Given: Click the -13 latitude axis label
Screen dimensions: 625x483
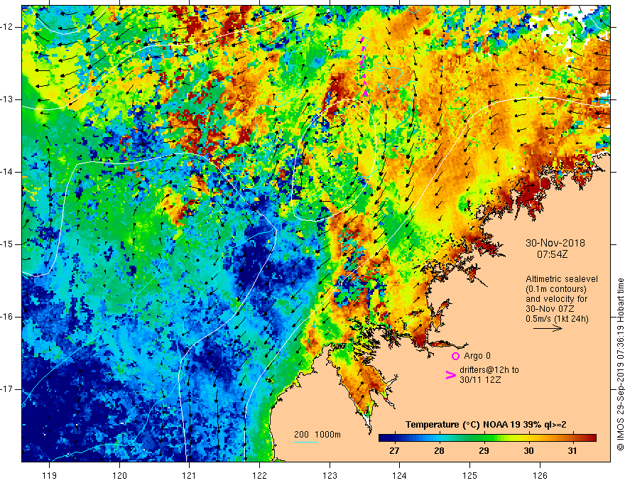Looking at the screenshot, I should 8,99.
